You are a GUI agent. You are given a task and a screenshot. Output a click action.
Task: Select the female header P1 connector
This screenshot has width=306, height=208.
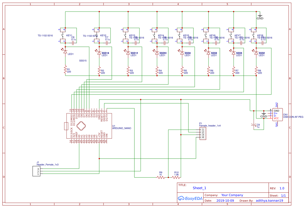pyautogui.click(x=203, y=133)
